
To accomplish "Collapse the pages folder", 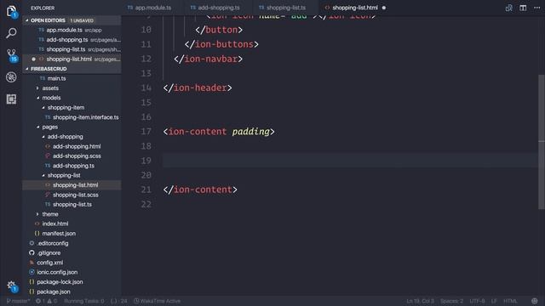I will pyautogui.click(x=49, y=127).
